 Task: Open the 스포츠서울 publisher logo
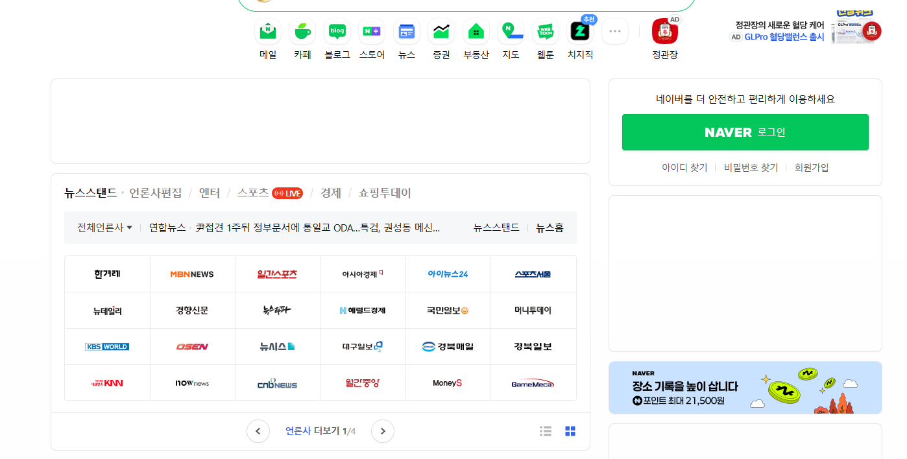(533, 274)
